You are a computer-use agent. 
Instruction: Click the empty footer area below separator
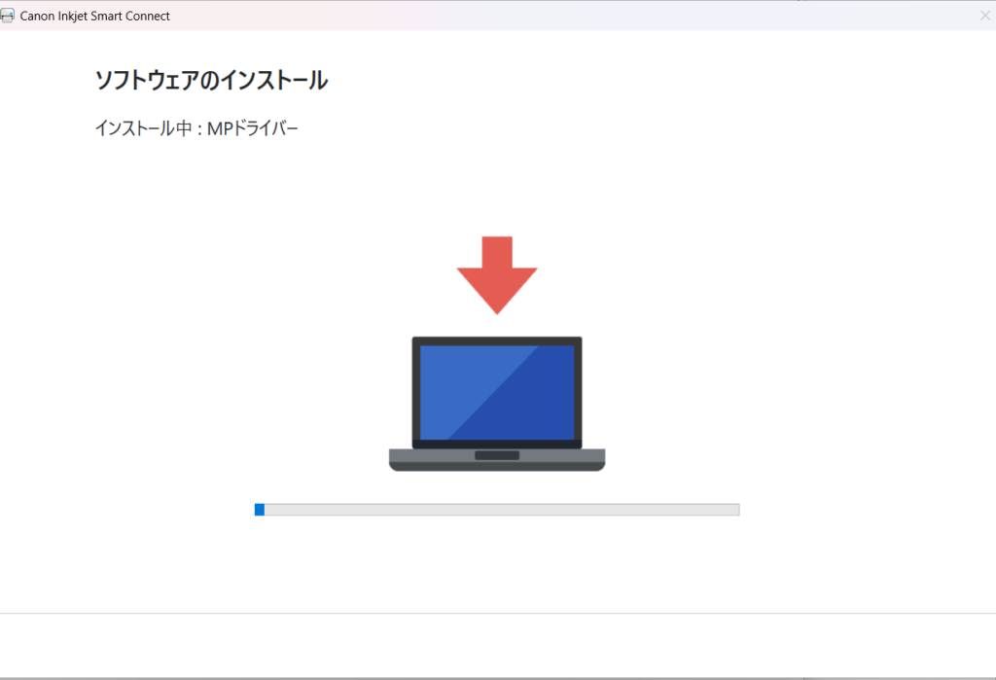tap(498, 645)
